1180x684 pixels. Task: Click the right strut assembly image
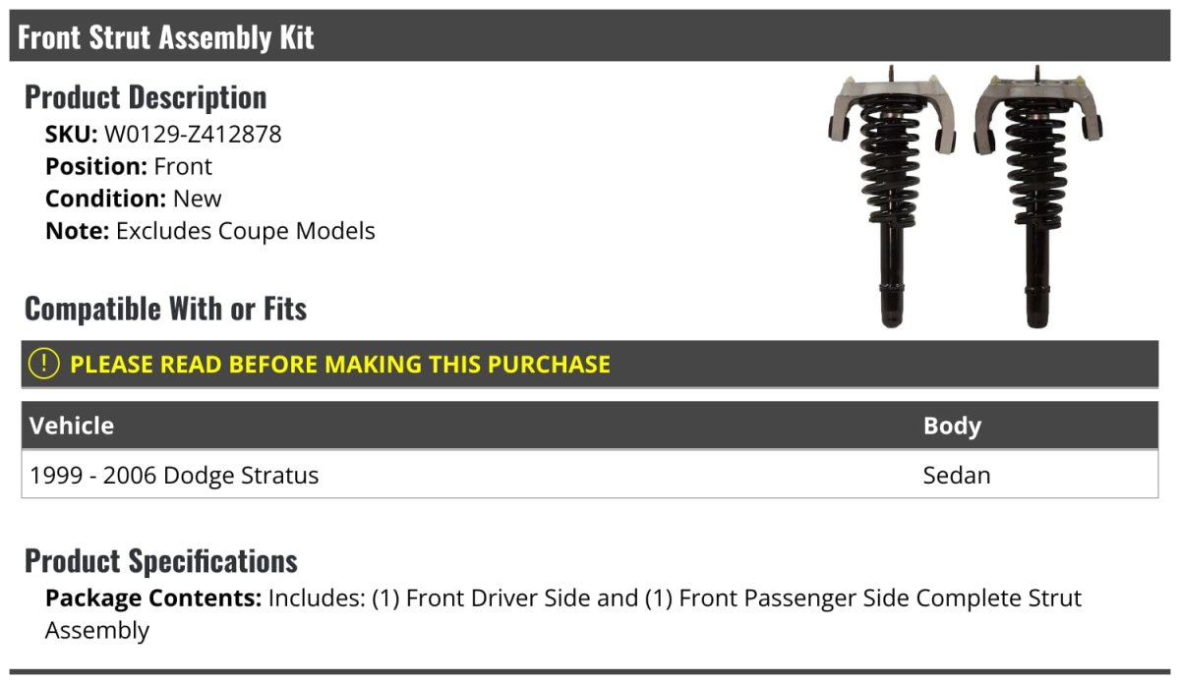(1037, 197)
